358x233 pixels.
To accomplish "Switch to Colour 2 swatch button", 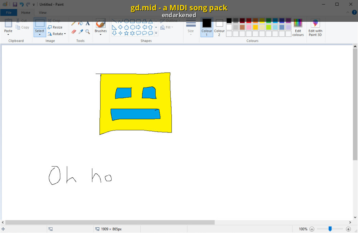I will coord(219,27).
